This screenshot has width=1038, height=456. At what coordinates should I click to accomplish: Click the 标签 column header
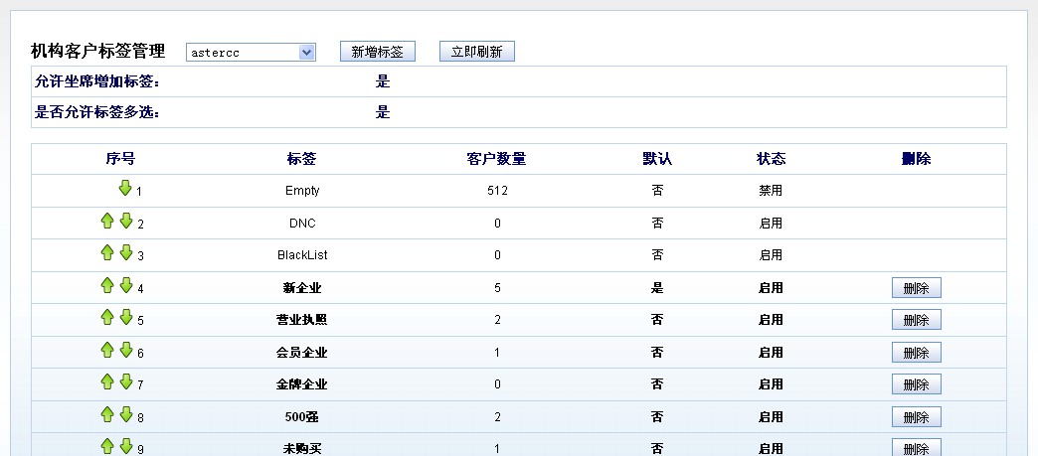[x=301, y=159]
